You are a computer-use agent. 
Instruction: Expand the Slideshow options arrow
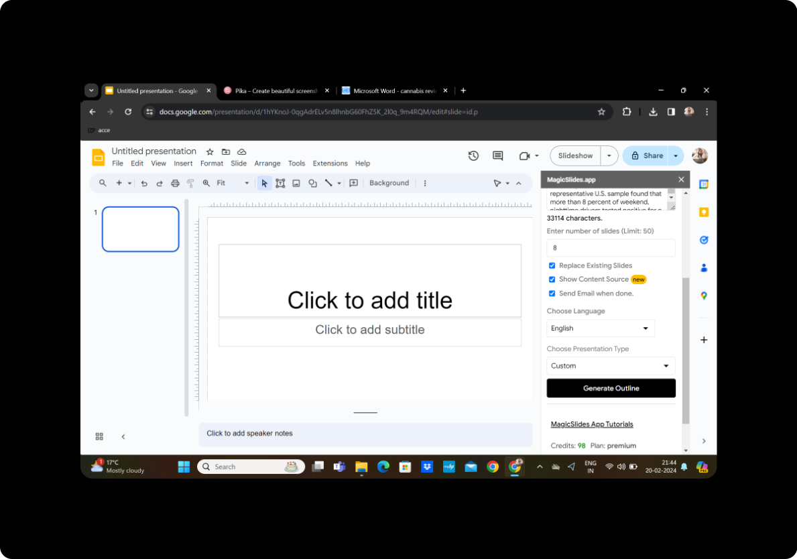point(609,156)
